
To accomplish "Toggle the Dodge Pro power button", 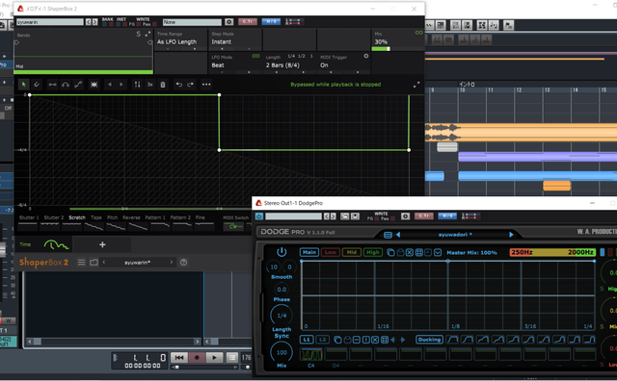I will [x=282, y=252].
